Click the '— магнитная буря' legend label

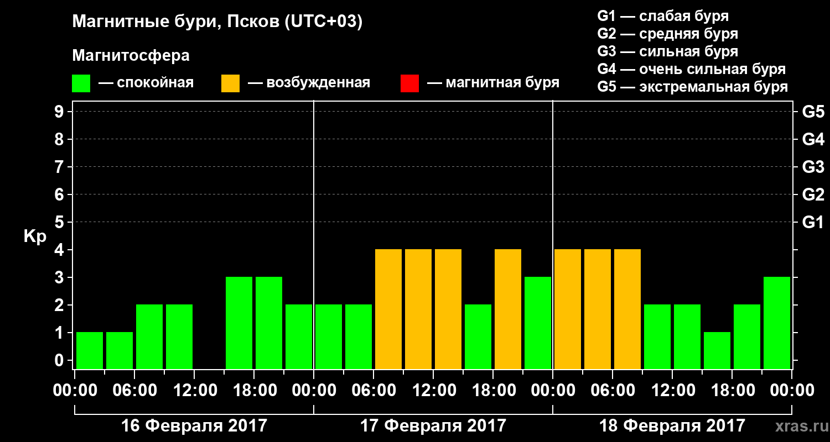[x=493, y=83]
